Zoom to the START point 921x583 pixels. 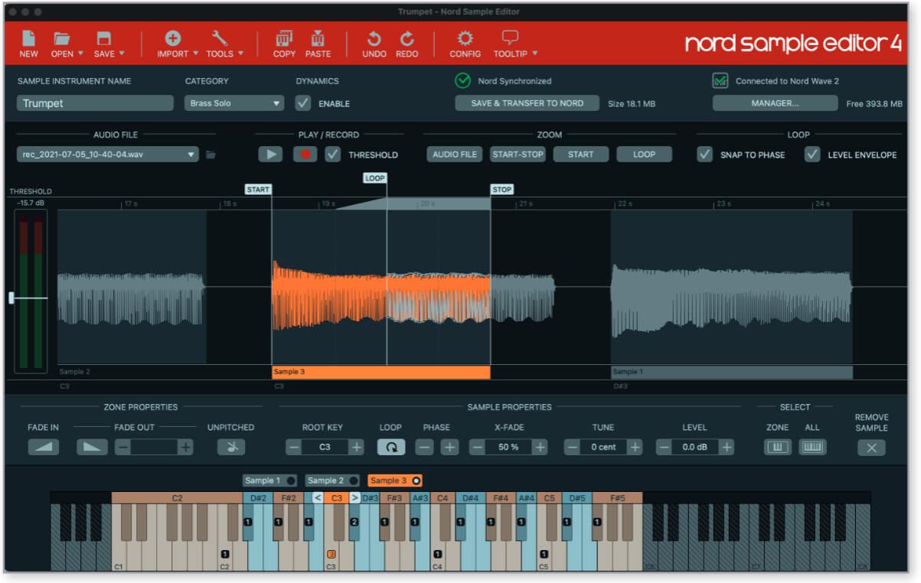[x=580, y=155]
